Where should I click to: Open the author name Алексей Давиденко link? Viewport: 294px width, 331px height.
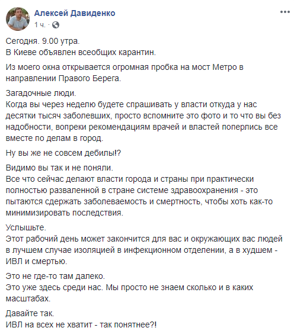pos(75,13)
